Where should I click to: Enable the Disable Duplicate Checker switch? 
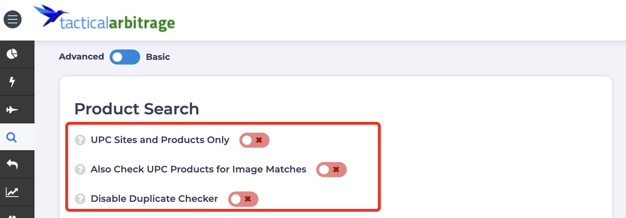243,199
